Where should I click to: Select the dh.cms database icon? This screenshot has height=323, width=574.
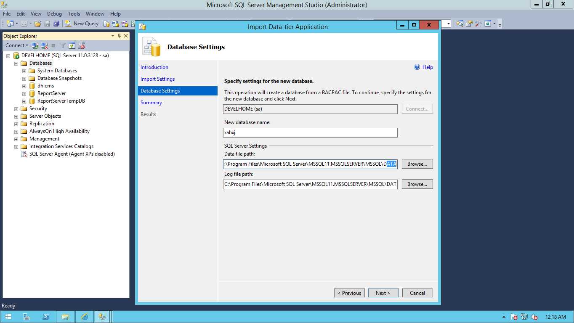click(32, 86)
